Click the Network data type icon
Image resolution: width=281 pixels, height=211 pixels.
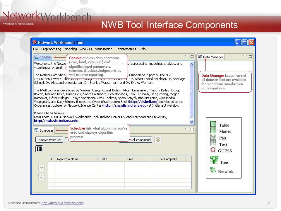coord(213,170)
